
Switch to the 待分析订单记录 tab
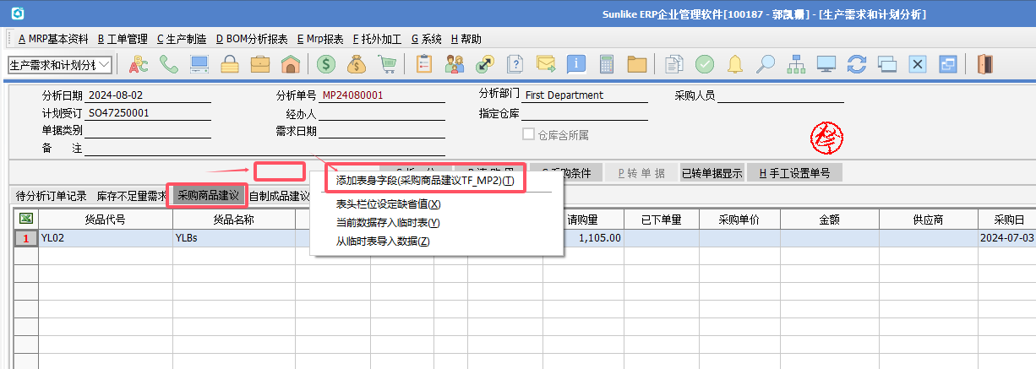52,196
